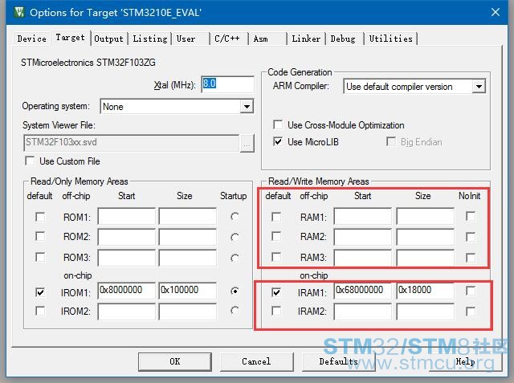
Task: Click the IRAM2 Start field
Action: (362, 312)
